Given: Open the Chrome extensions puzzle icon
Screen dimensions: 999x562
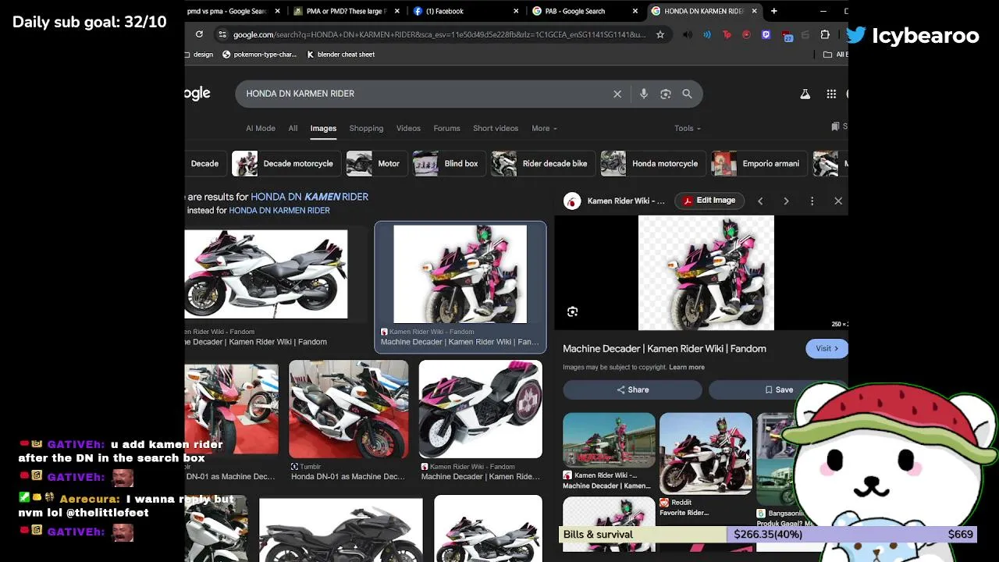Looking at the screenshot, I should click(x=825, y=34).
